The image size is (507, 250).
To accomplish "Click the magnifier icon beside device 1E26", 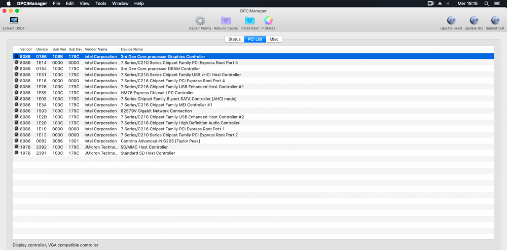I will (16, 87).
